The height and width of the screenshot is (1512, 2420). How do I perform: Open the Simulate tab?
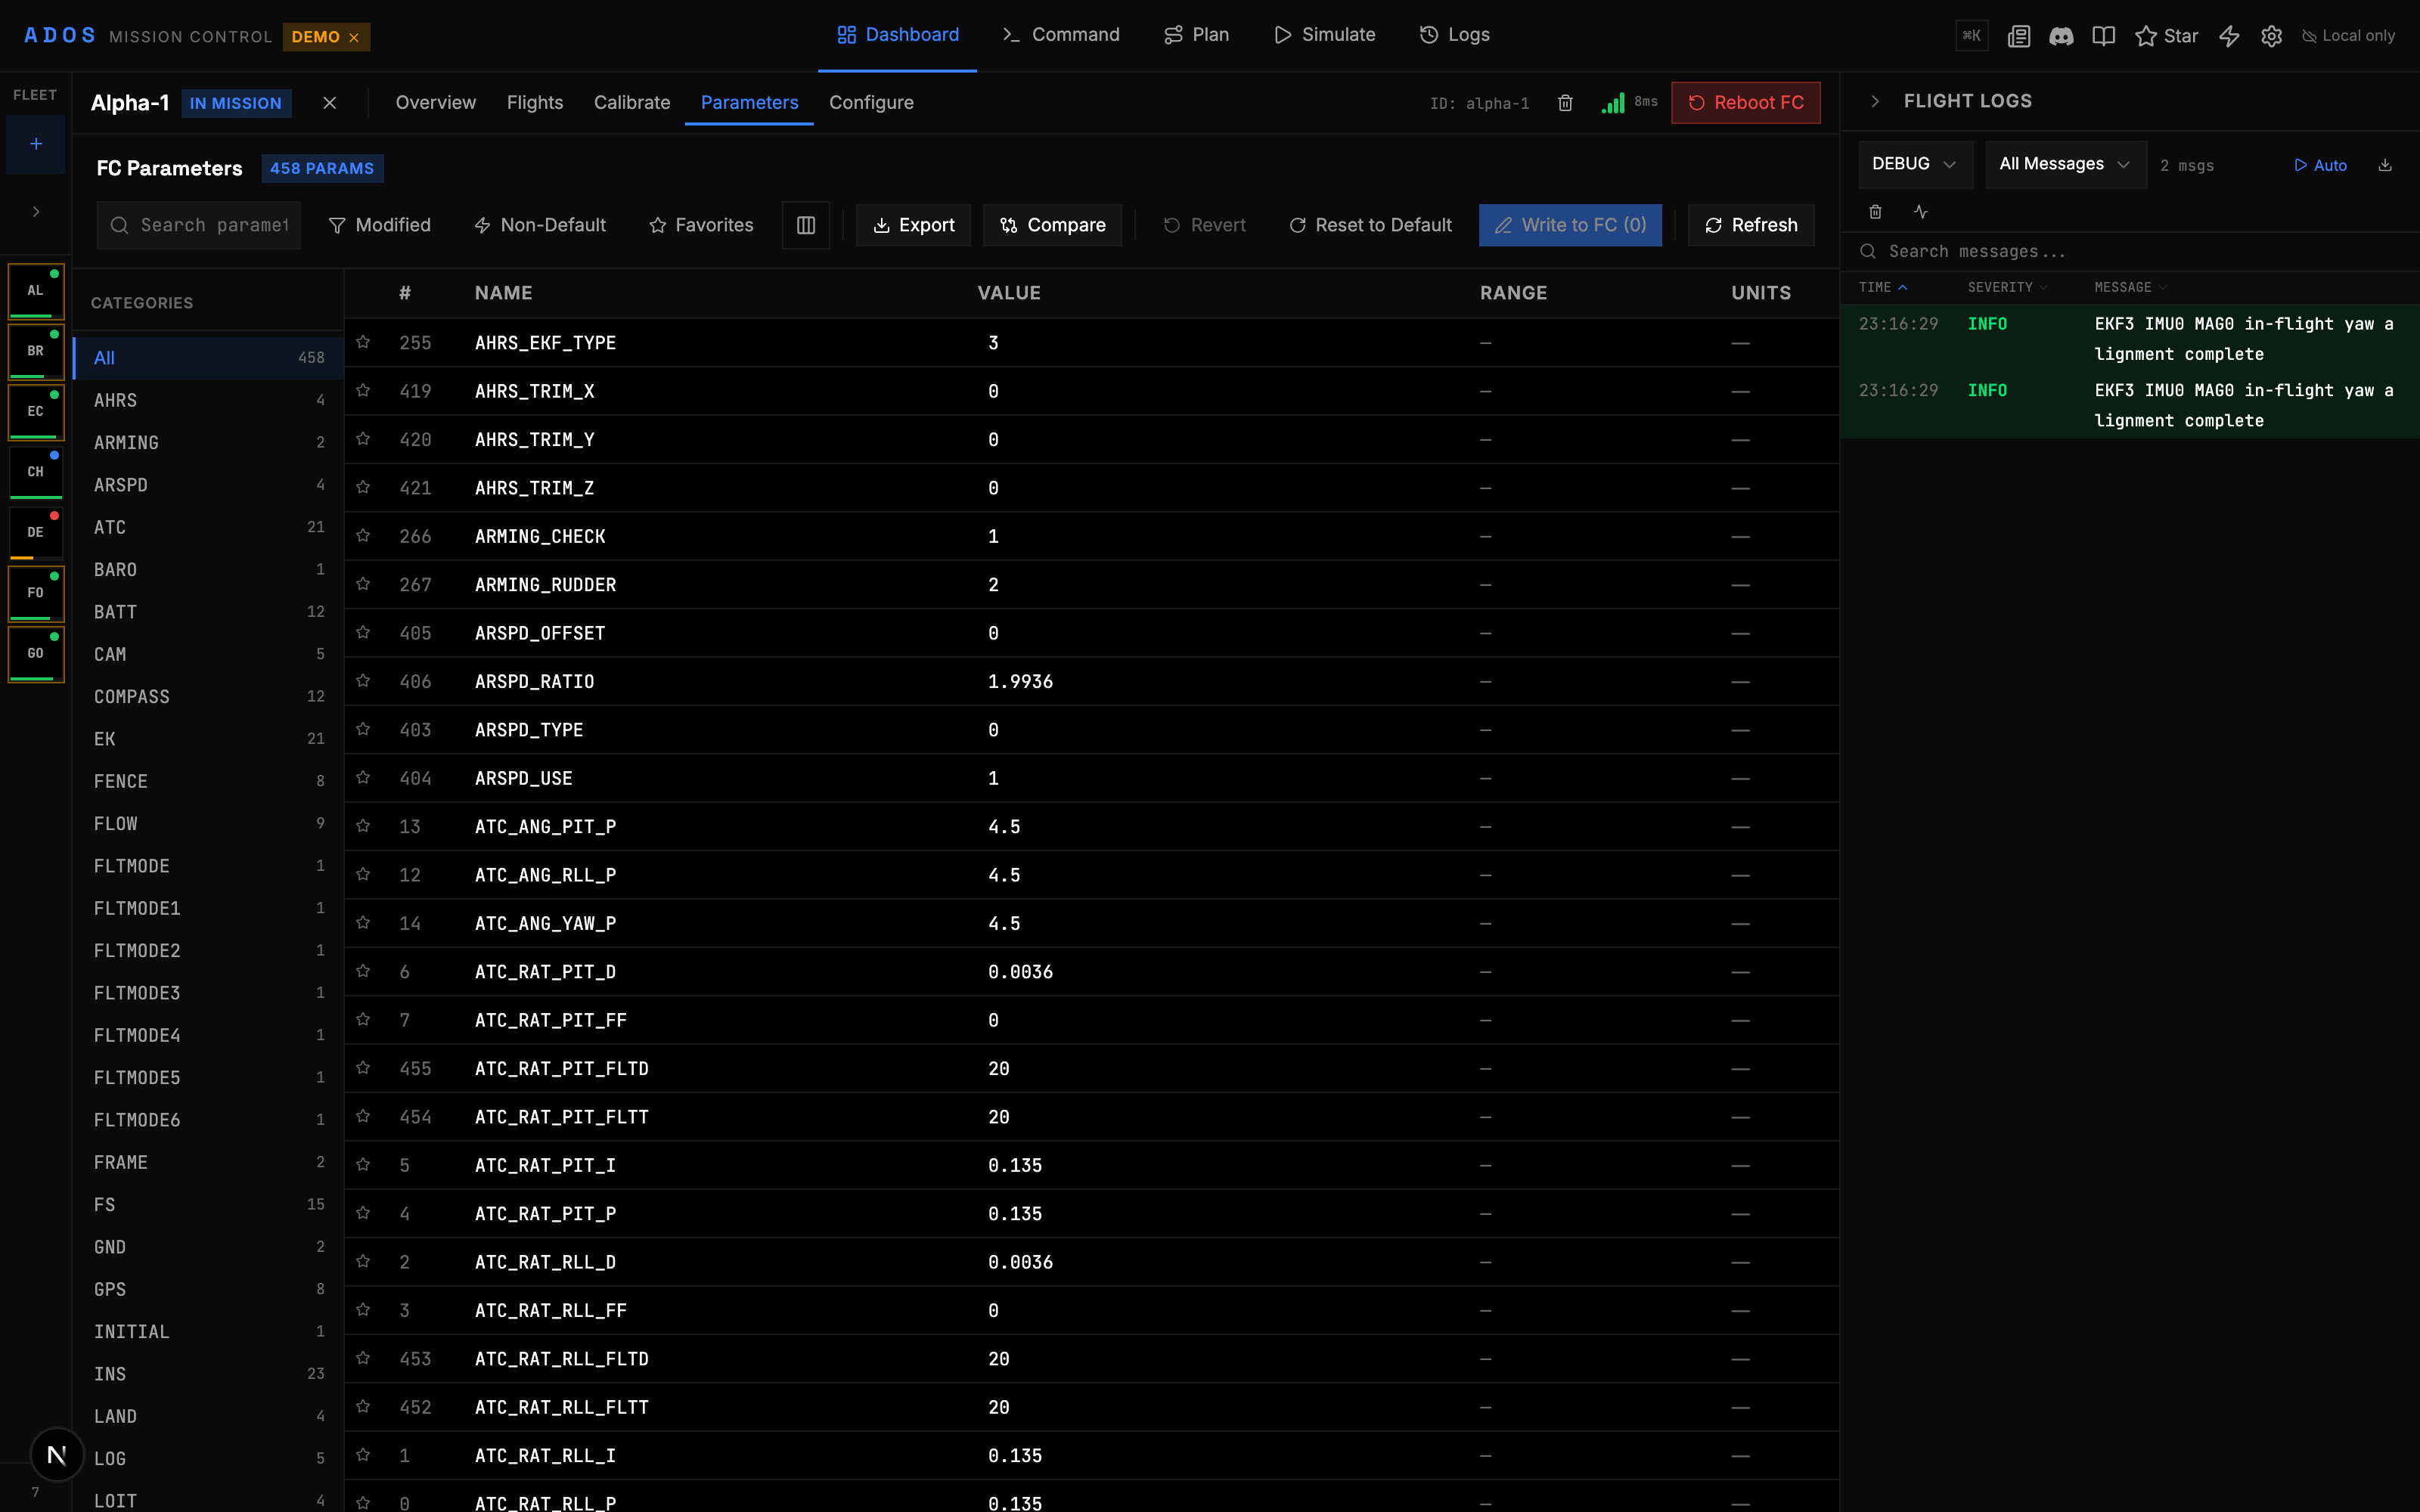point(1325,35)
